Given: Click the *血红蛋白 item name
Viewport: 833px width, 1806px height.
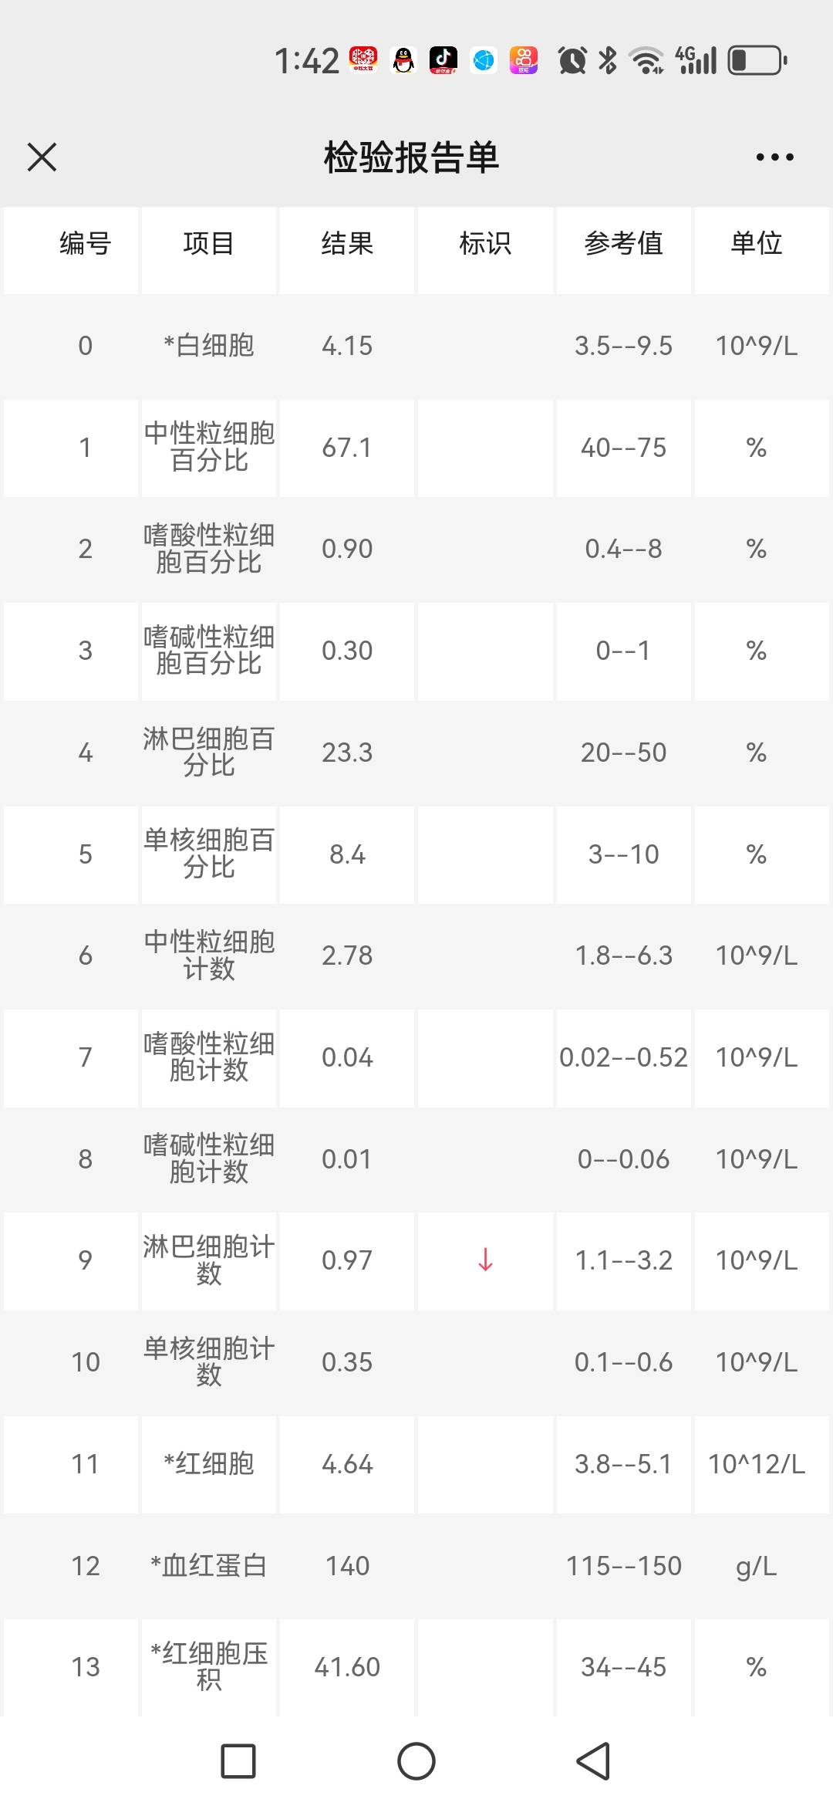Looking at the screenshot, I should click(209, 1565).
